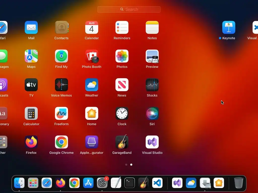Open the Calculator app
258x193 pixels.
[31, 113]
